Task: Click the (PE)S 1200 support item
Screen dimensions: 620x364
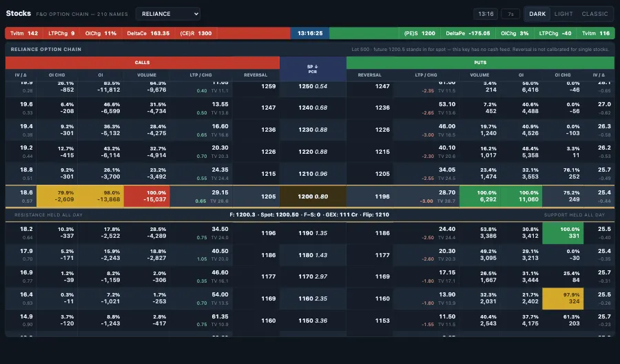Action: (x=420, y=33)
